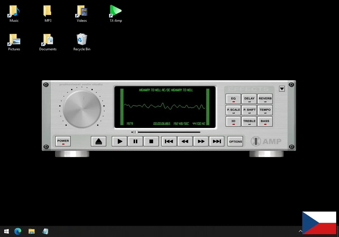Fast forward the current song

(x=201, y=141)
